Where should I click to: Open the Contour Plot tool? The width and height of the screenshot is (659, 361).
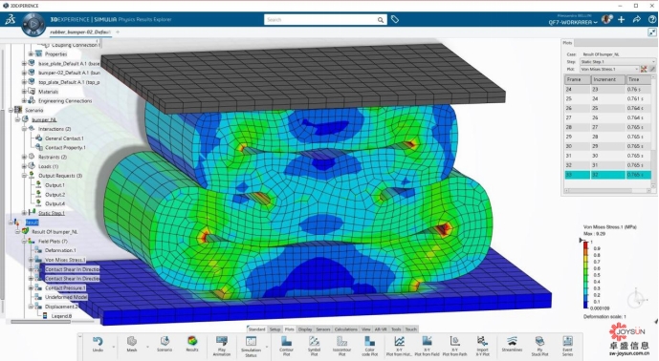click(x=286, y=347)
